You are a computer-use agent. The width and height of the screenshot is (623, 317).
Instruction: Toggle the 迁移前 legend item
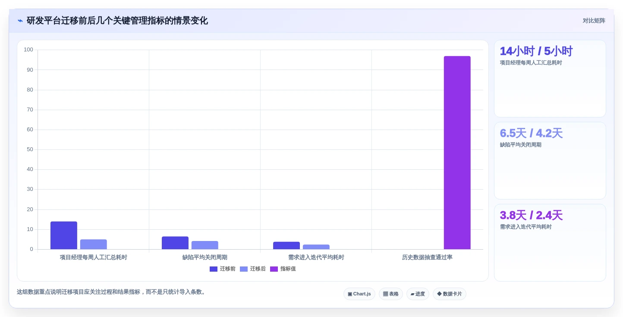coord(223,269)
